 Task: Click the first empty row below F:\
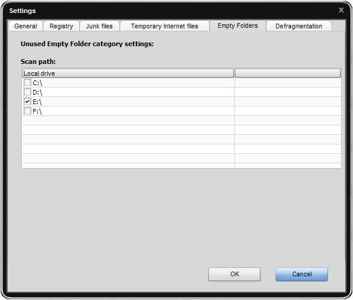(x=181, y=120)
